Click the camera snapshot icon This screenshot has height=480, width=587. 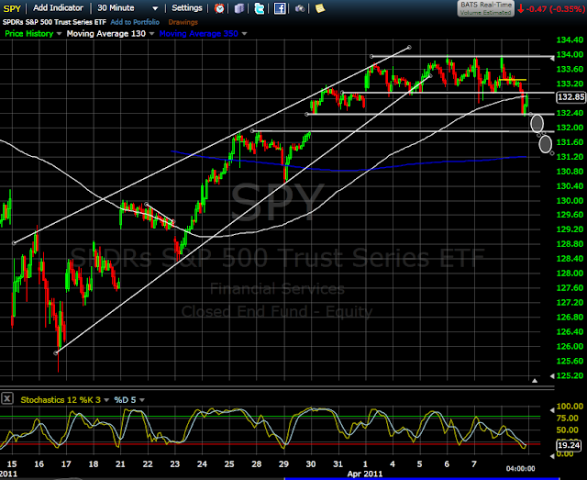point(300,8)
